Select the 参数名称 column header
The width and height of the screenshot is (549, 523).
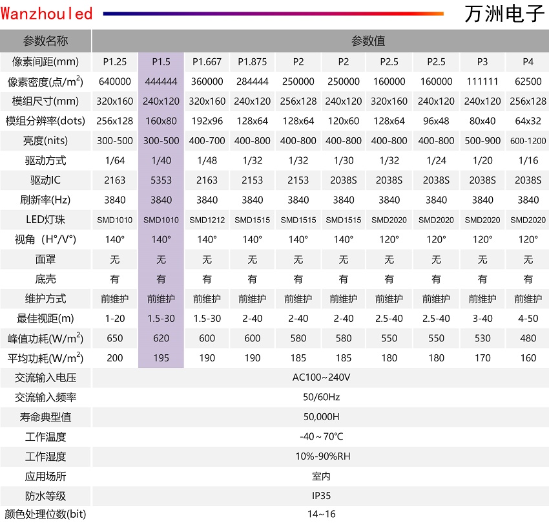(x=45, y=41)
